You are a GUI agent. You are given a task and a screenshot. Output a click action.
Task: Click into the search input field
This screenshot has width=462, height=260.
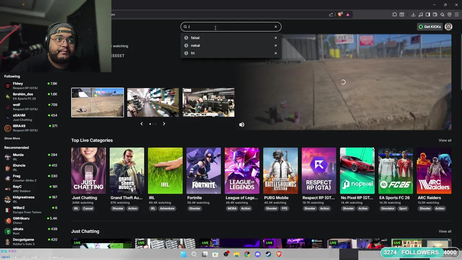point(230,27)
